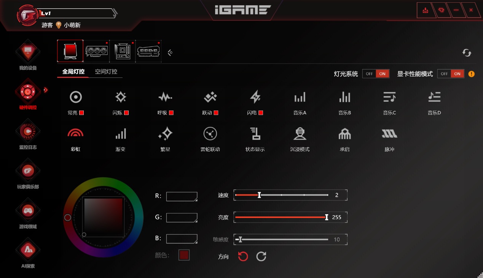Viewport: 483px width, 278px height.
Task: Choose the 闪烁 flashing effect icon
Action: click(121, 97)
